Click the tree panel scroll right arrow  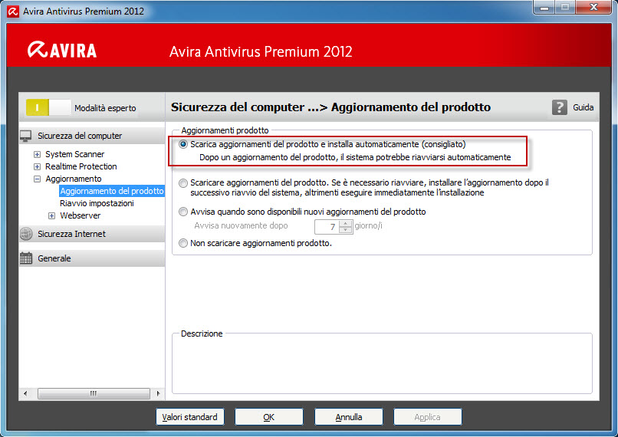pyautogui.click(x=158, y=393)
